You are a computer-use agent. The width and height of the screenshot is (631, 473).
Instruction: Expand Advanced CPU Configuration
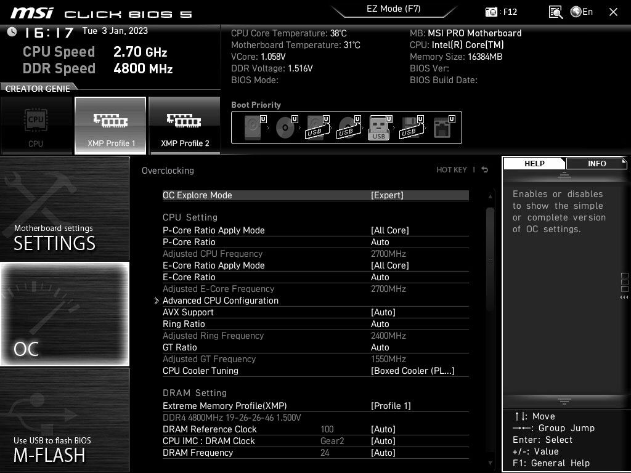(221, 301)
